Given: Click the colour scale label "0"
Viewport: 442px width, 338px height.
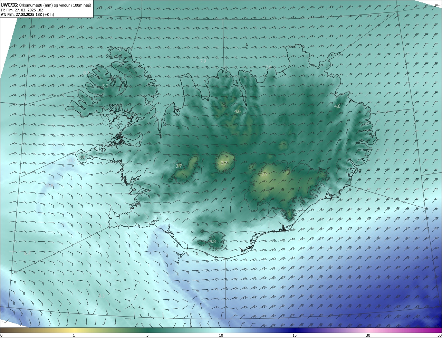Looking at the screenshot, I should coord(1,335).
